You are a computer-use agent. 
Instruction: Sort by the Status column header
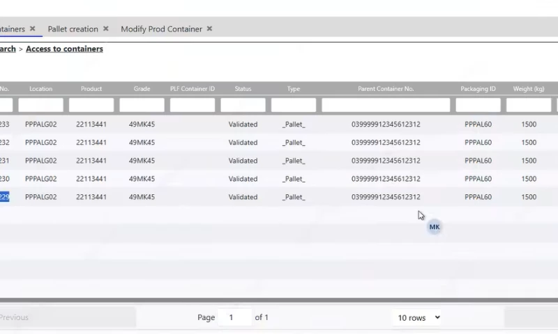coord(243,89)
